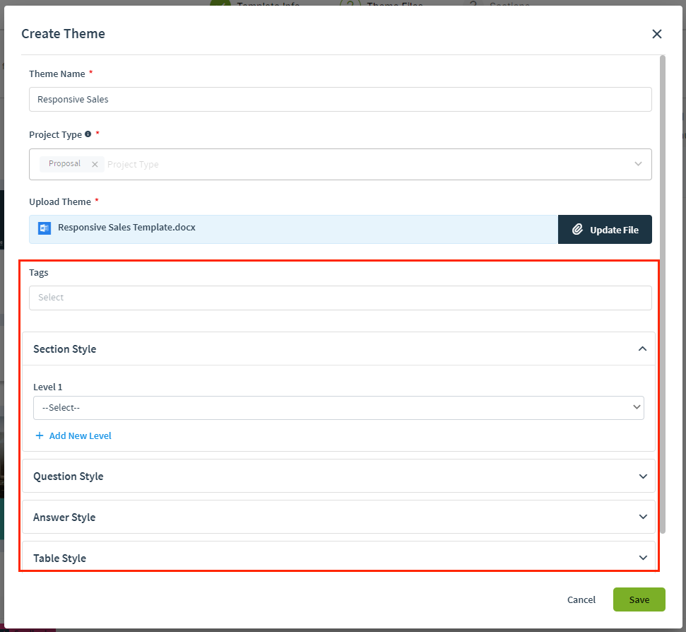
Task: Open the Tags select field
Action: coord(340,298)
